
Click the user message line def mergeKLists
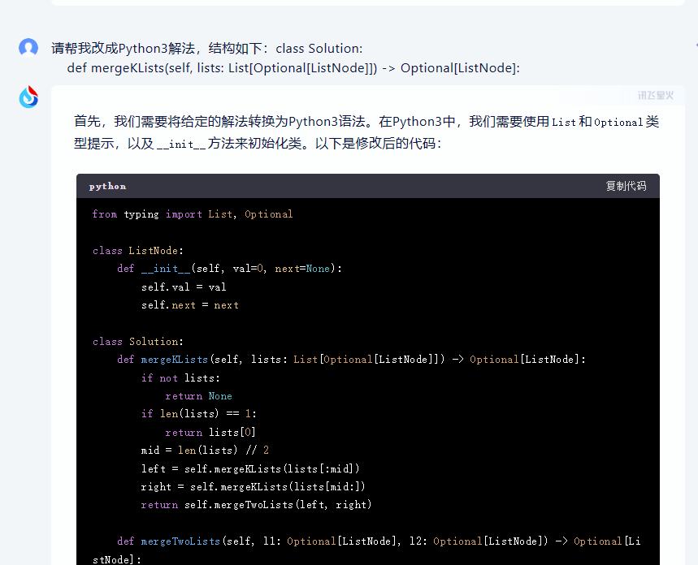pyautogui.click(x=293, y=68)
